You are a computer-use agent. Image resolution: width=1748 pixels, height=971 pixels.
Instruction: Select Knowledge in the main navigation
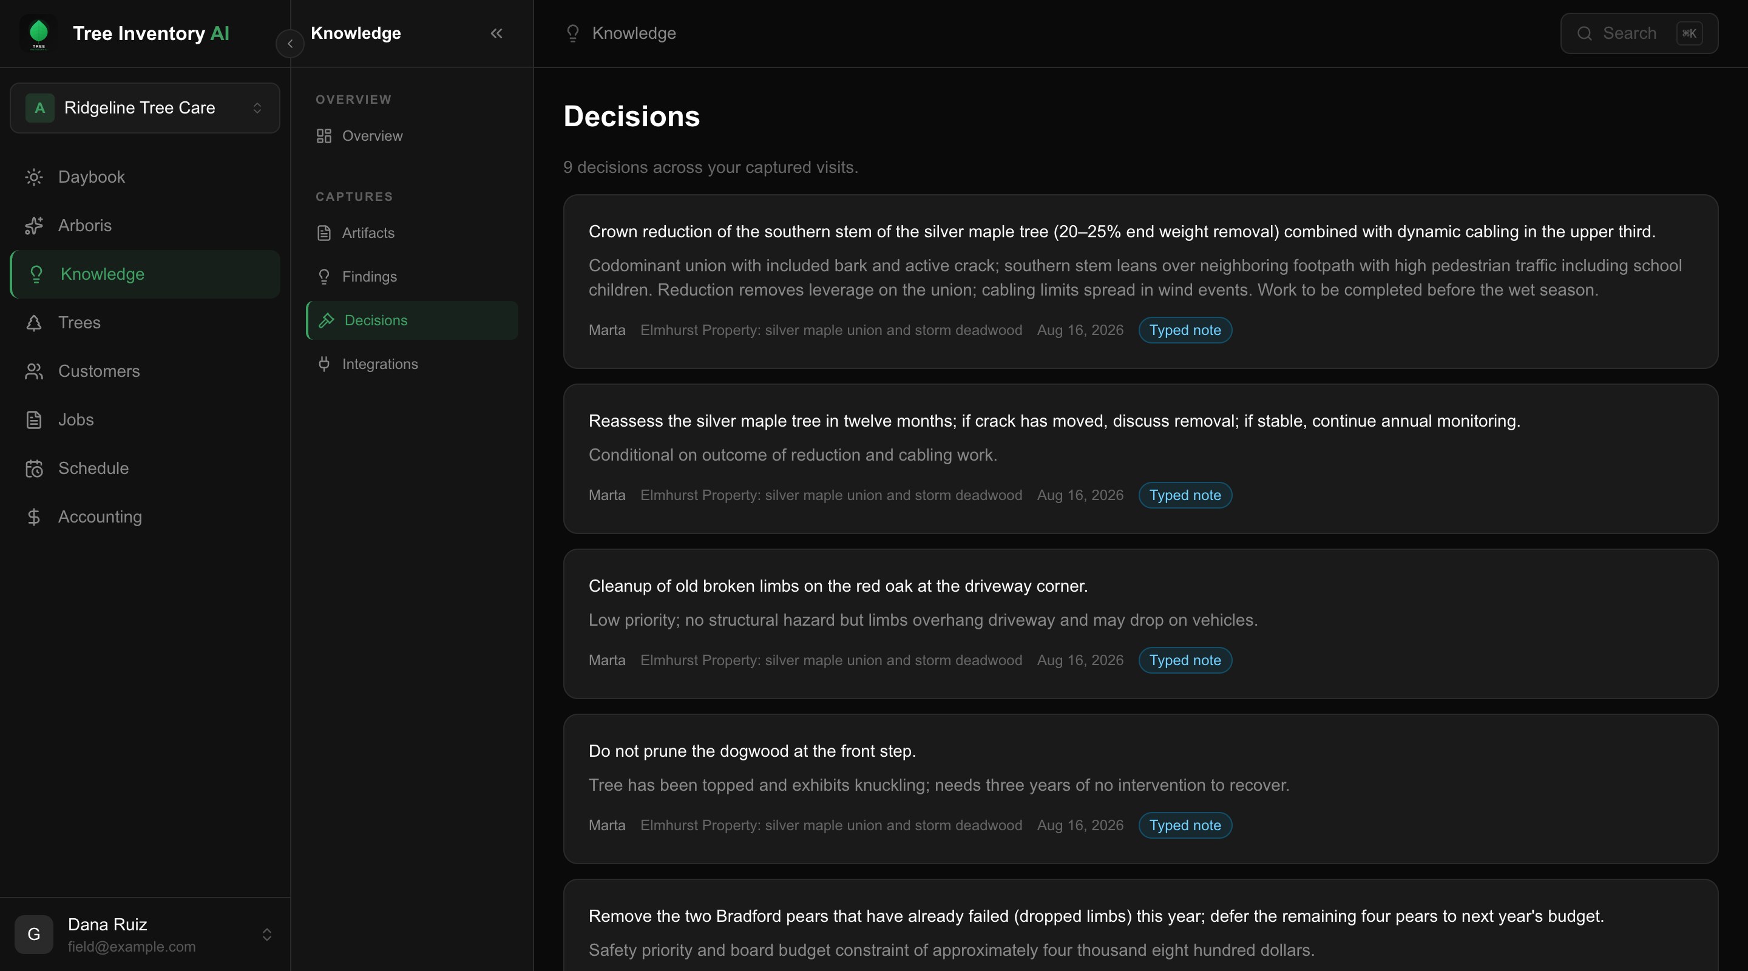tap(145, 274)
